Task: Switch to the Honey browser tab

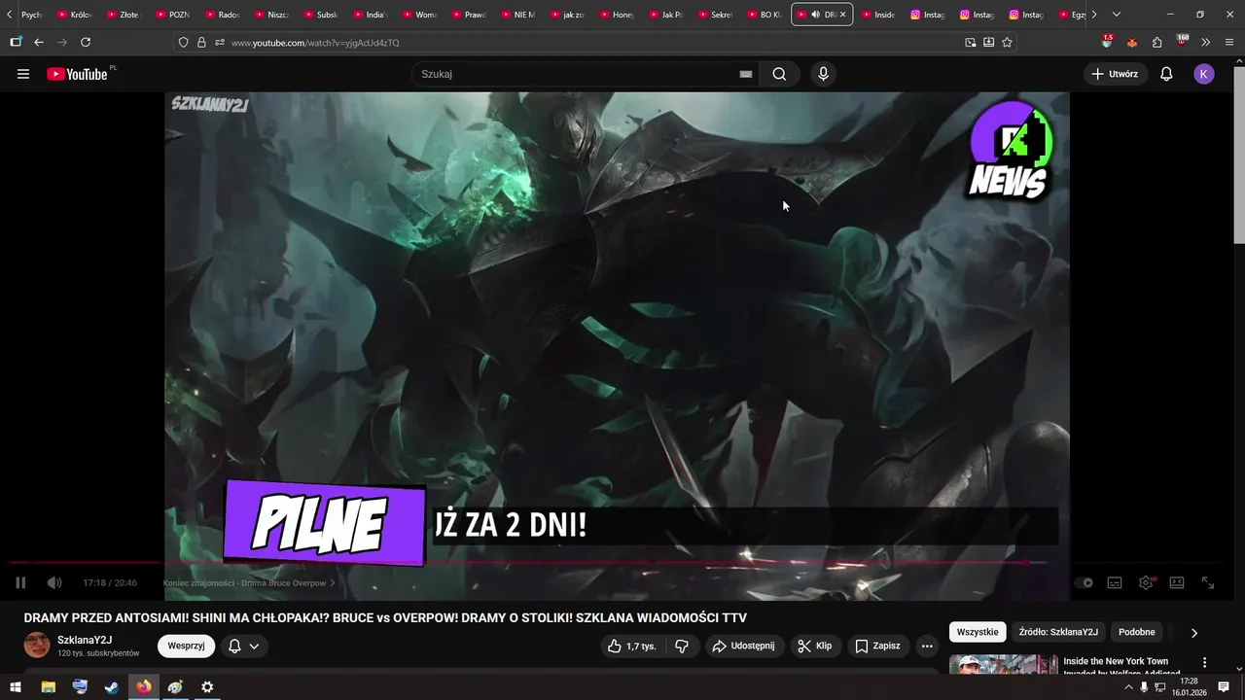Action: [x=618, y=15]
